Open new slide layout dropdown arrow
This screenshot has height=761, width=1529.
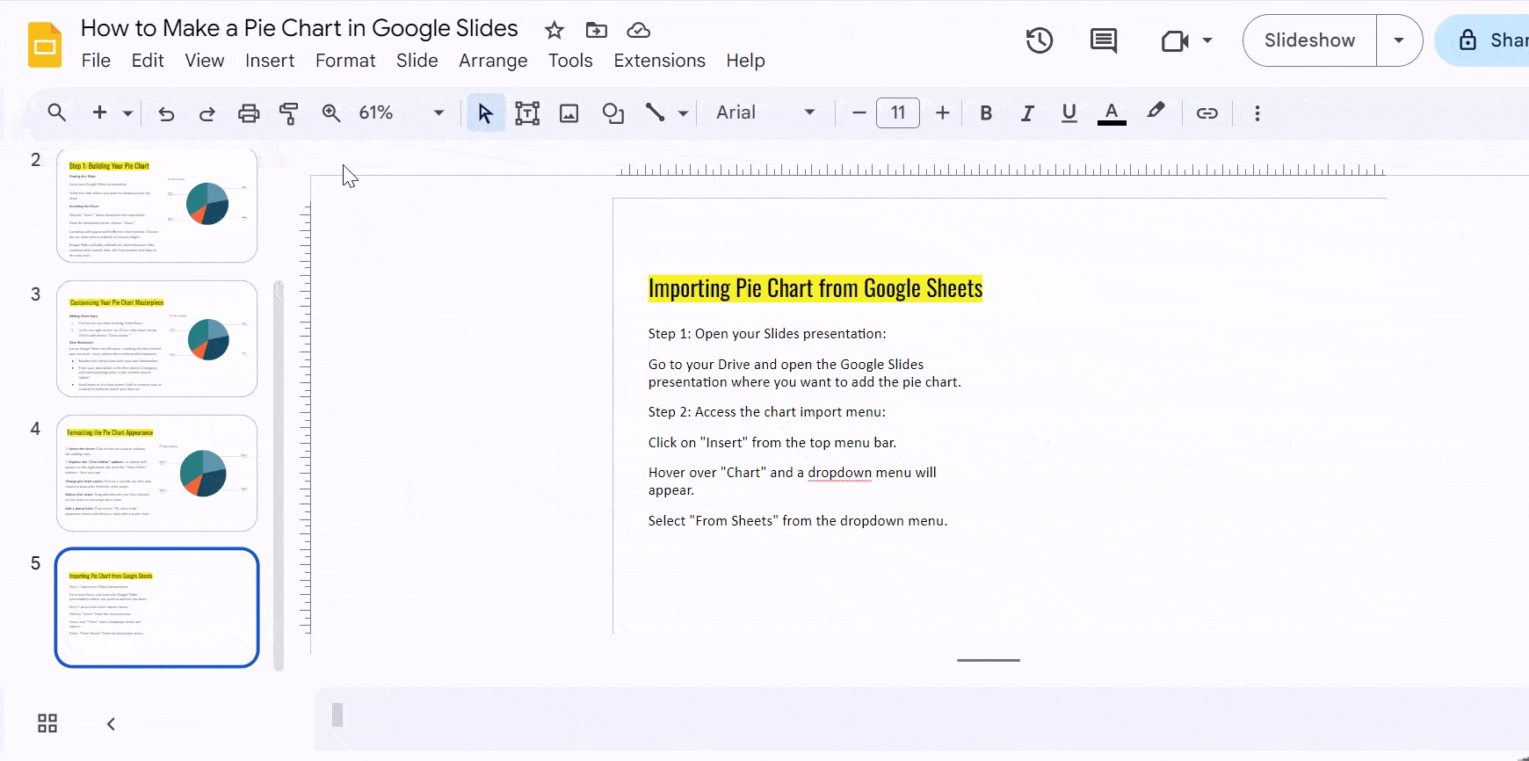[127, 113]
